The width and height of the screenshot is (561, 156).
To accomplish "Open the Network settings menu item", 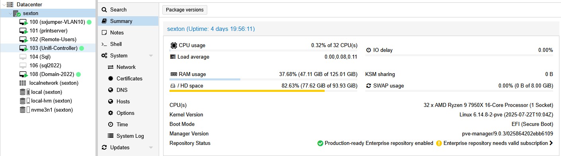I will 128,67.
